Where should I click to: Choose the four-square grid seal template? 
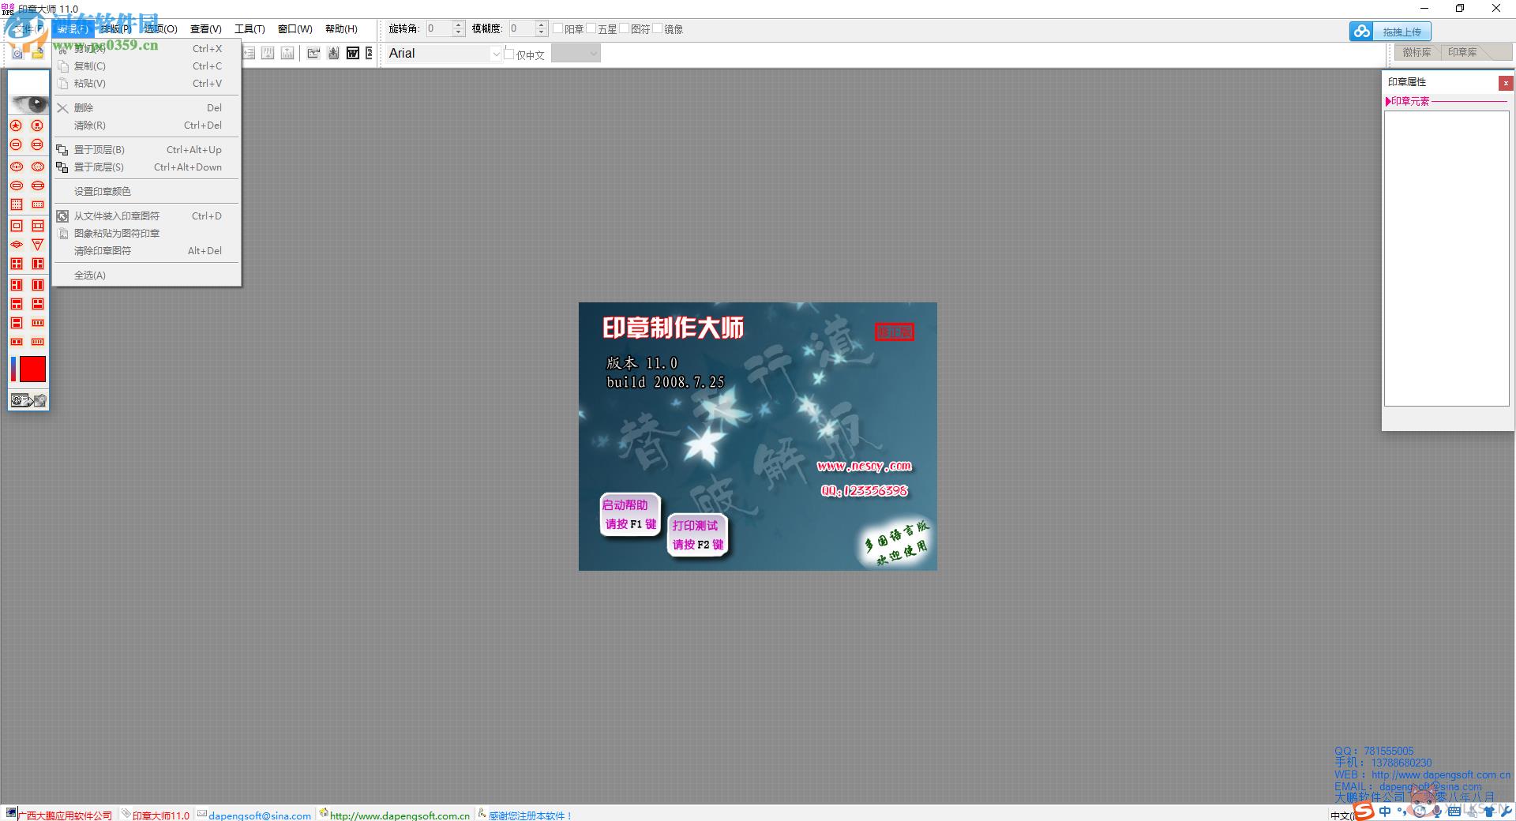(x=16, y=264)
